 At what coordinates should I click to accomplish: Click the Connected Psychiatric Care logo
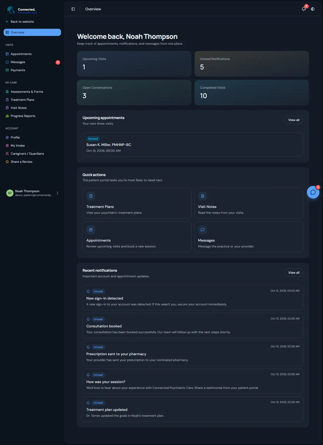click(x=22, y=10)
